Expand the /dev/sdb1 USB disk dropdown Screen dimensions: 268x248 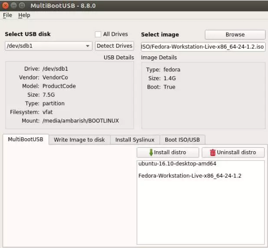tap(49, 46)
